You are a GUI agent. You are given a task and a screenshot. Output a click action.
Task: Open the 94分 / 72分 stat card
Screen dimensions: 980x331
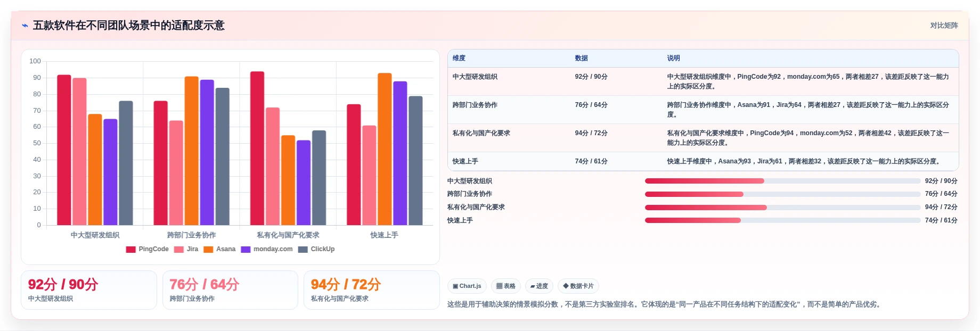(371, 290)
